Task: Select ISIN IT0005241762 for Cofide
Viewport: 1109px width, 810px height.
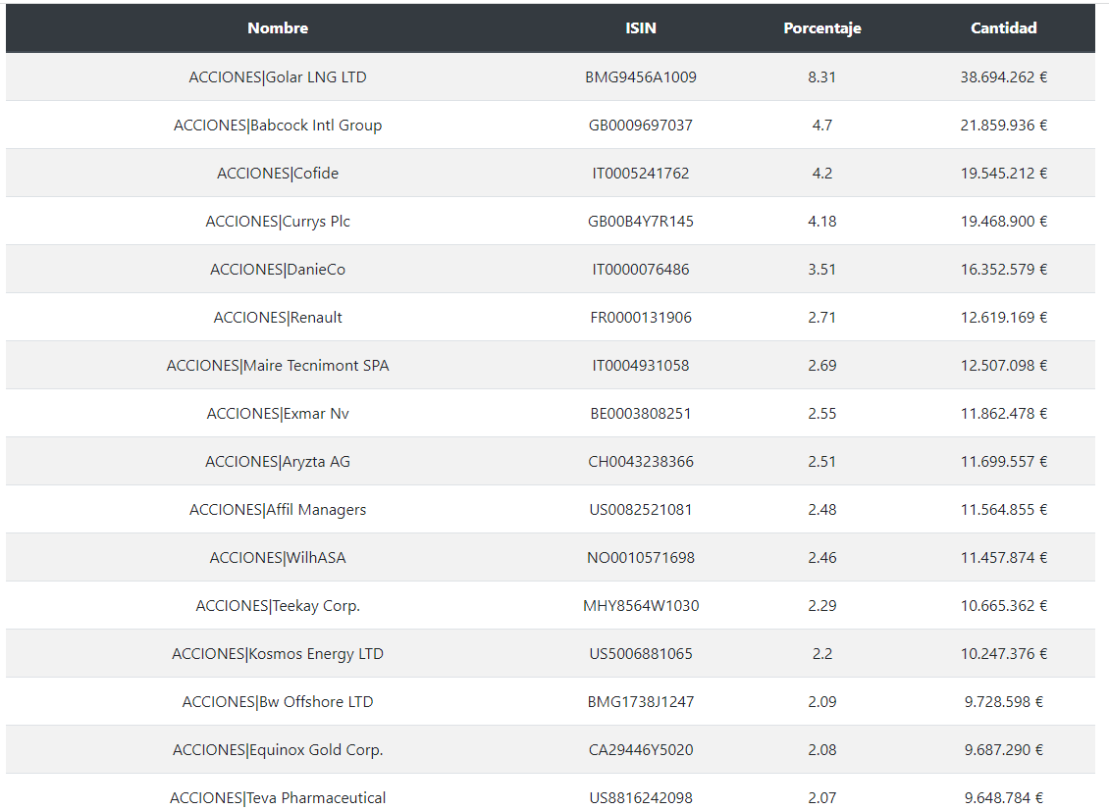Action: pyautogui.click(x=640, y=173)
